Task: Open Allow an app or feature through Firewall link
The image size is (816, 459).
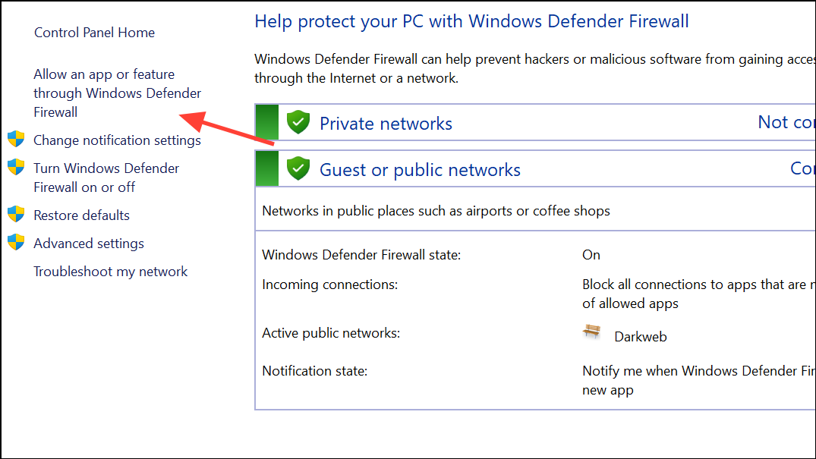Action: (x=117, y=93)
